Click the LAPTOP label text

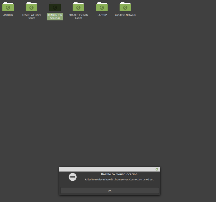pos(102,15)
